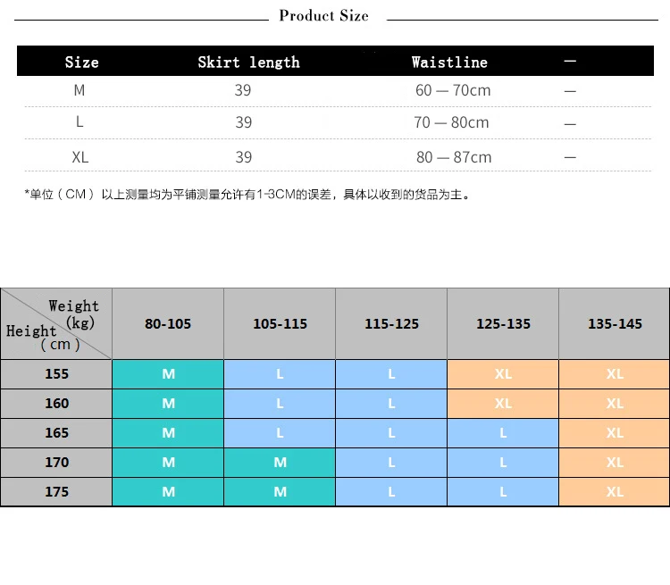
Task: Click the '105-115' weight column header
Action: 280,324
